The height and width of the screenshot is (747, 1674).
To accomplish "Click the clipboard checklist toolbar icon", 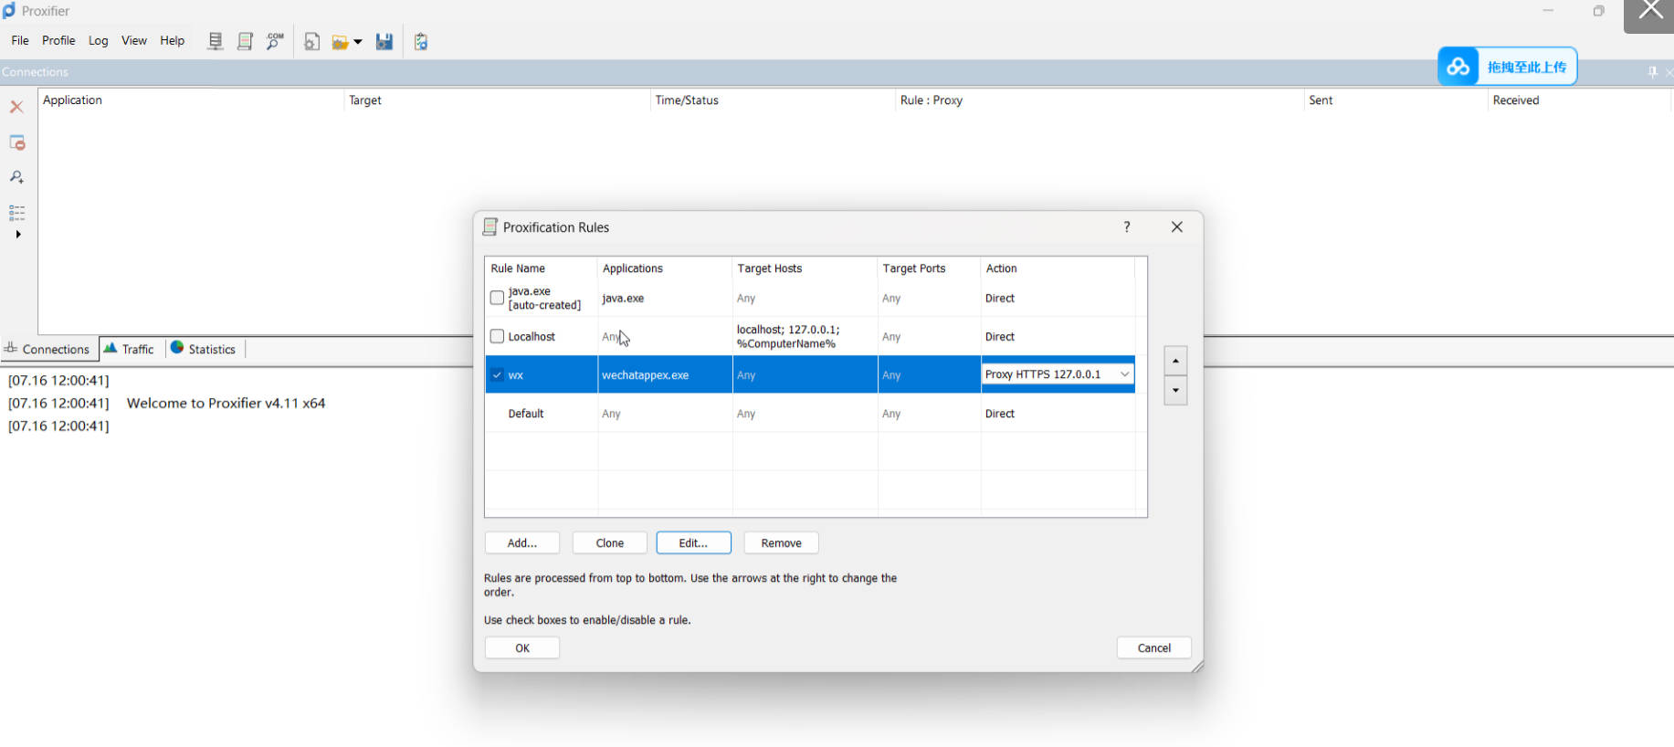I will 421,42.
